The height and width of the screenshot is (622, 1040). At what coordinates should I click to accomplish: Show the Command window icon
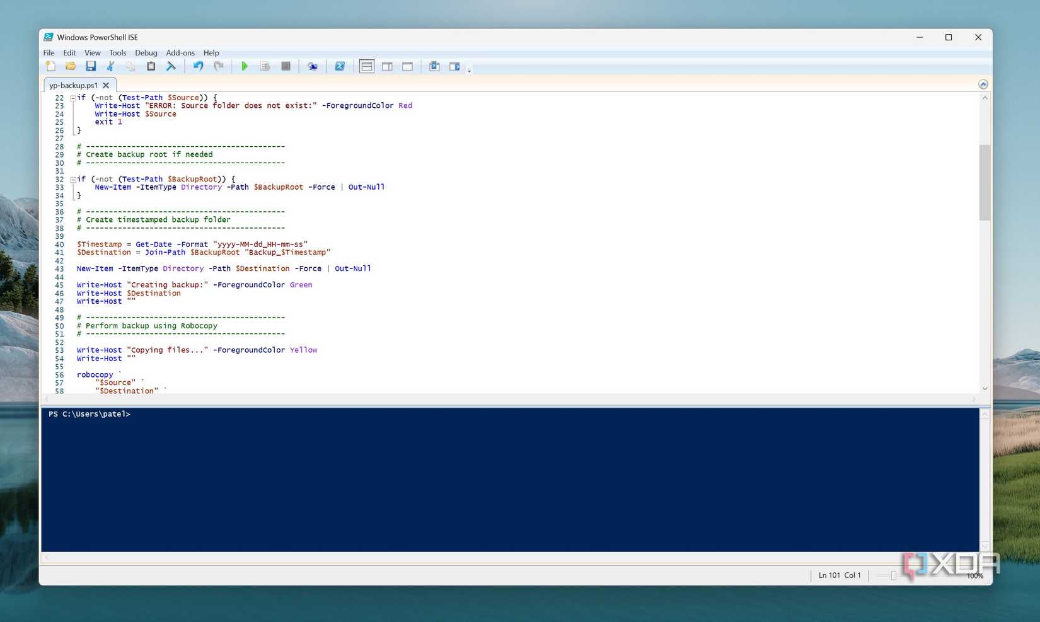coord(434,66)
